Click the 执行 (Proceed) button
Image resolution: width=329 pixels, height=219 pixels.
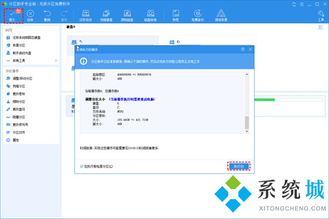coord(239,166)
